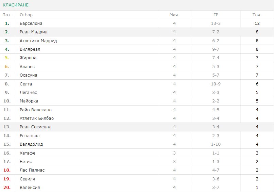Image resolution: width=274 pixels, height=192 pixels.
Task: Open the Алавес team link
Action: tap(27, 67)
